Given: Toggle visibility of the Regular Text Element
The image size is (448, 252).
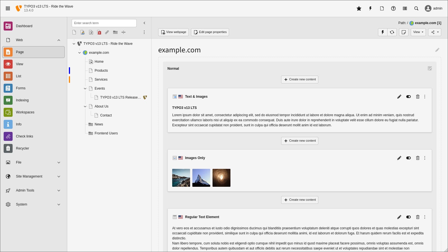Looking at the screenshot, I should pyautogui.click(x=408, y=217).
